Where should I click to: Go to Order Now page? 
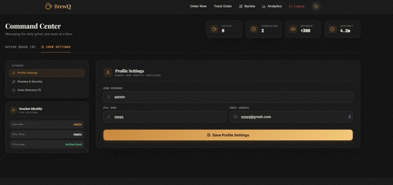tap(198, 6)
